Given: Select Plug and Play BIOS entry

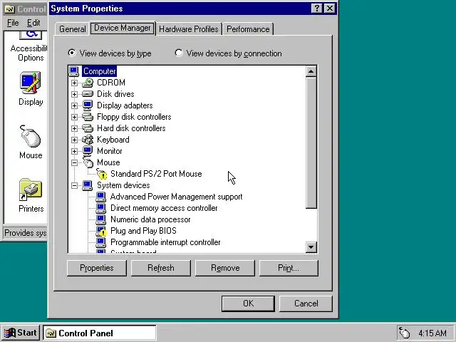Looking at the screenshot, I should tap(143, 231).
